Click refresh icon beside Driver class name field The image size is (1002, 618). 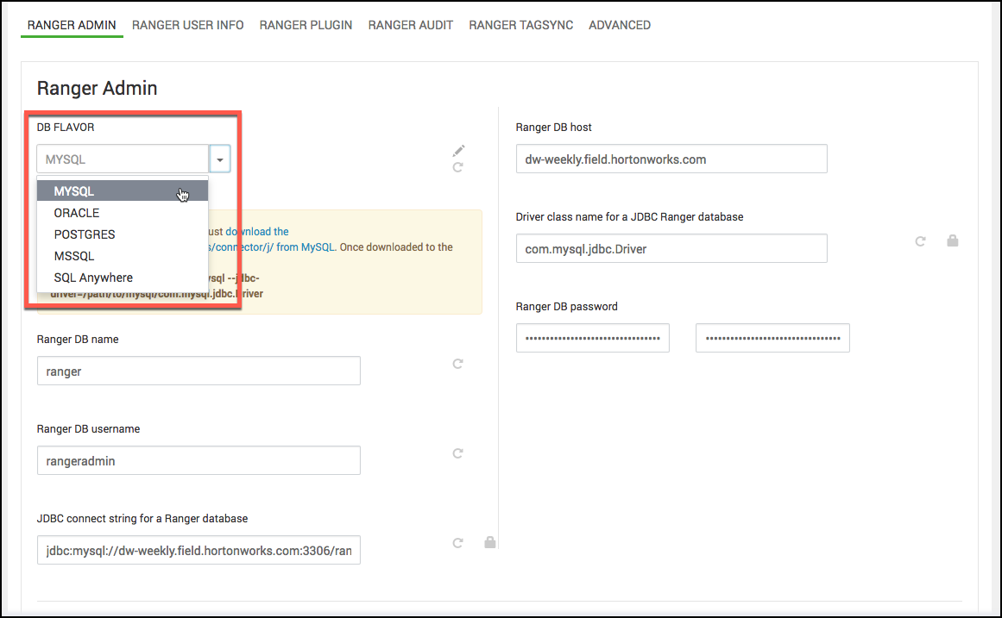pos(920,241)
